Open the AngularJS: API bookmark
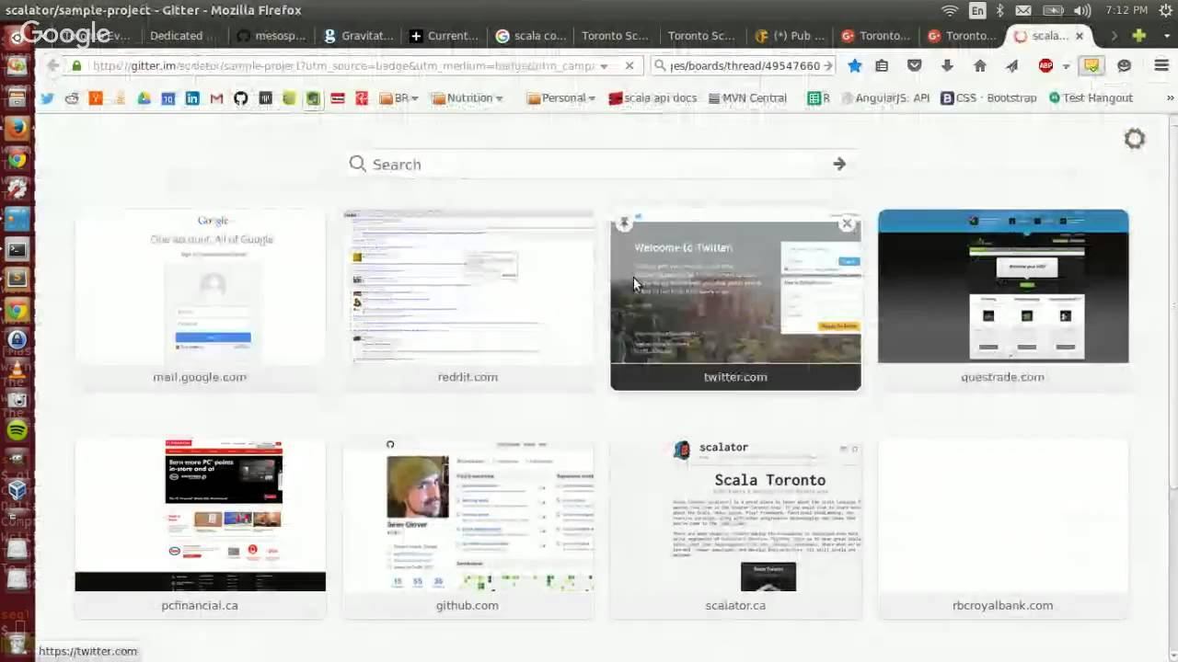This screenshot has width=1178, height=662. (883, 97)
